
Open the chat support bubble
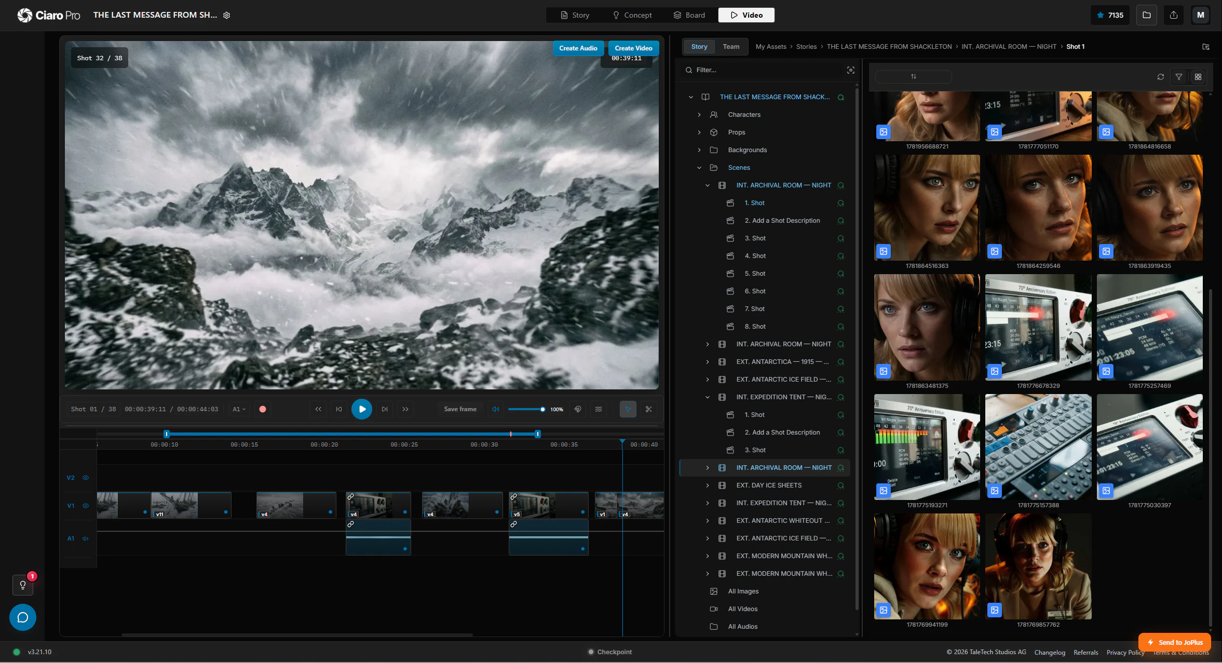click(23, 617)
